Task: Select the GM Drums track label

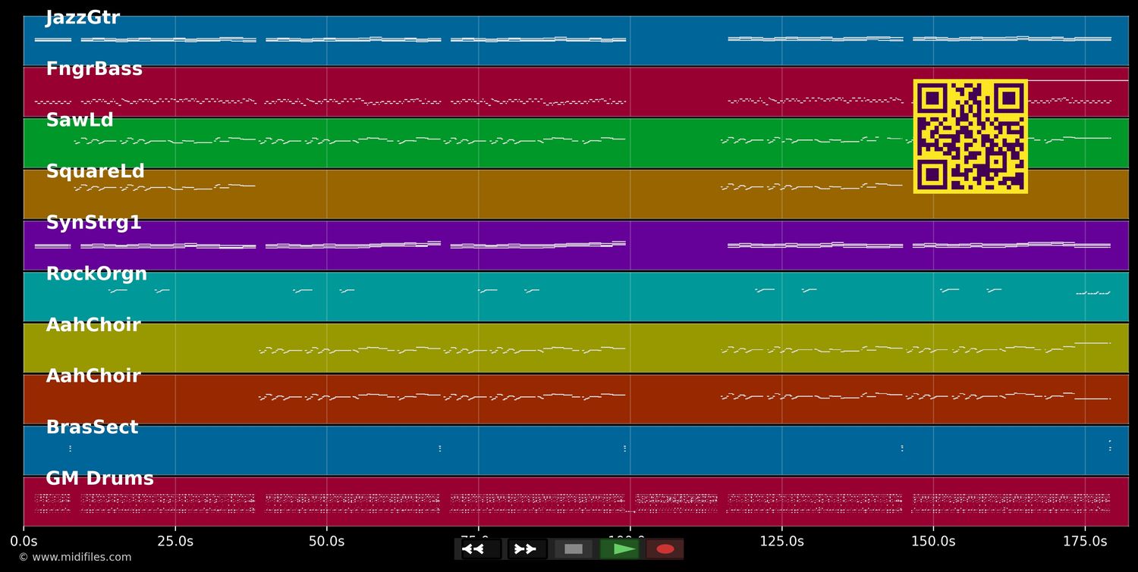Action: pyautogui.click(x=99, y=478)
